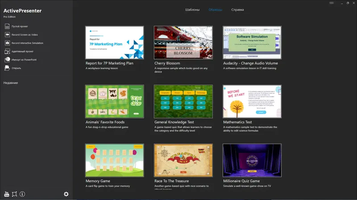Switch to the Справка tab

pos(237,10)
